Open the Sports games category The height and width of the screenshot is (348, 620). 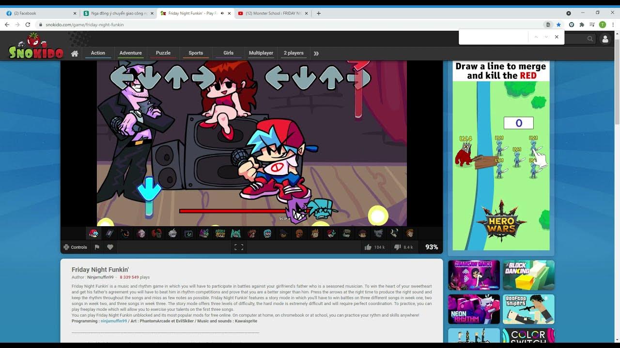(x=196, y=53)
